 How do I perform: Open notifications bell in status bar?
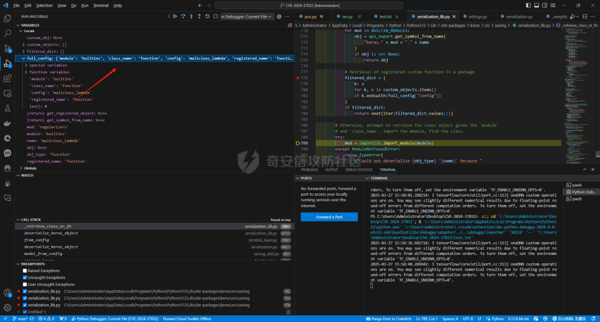[593, 319]
